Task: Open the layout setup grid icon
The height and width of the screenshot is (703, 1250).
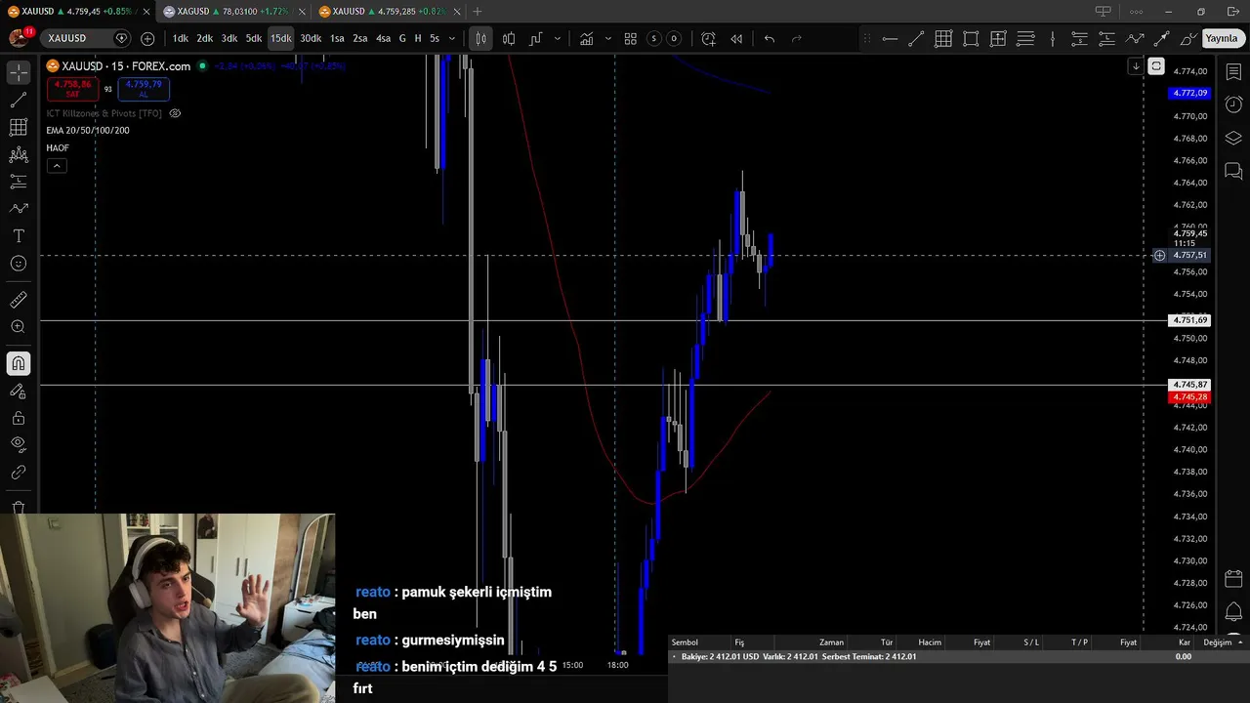Action: click(631, 38)
